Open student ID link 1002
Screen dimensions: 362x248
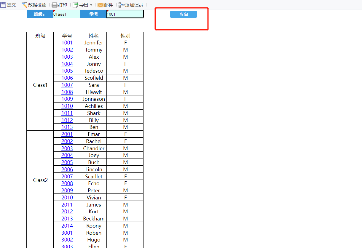(x=67, y=50)
